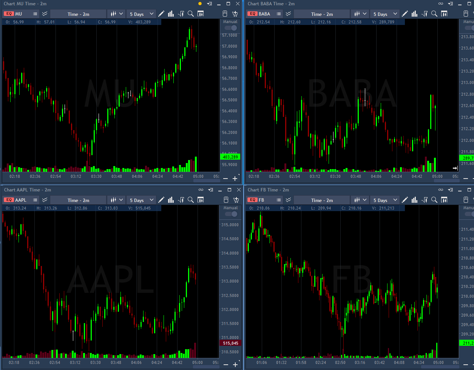
Task: Click the square-root formula icon in MU toolbar
Action: pyautogui.click(x=181, y=14)
